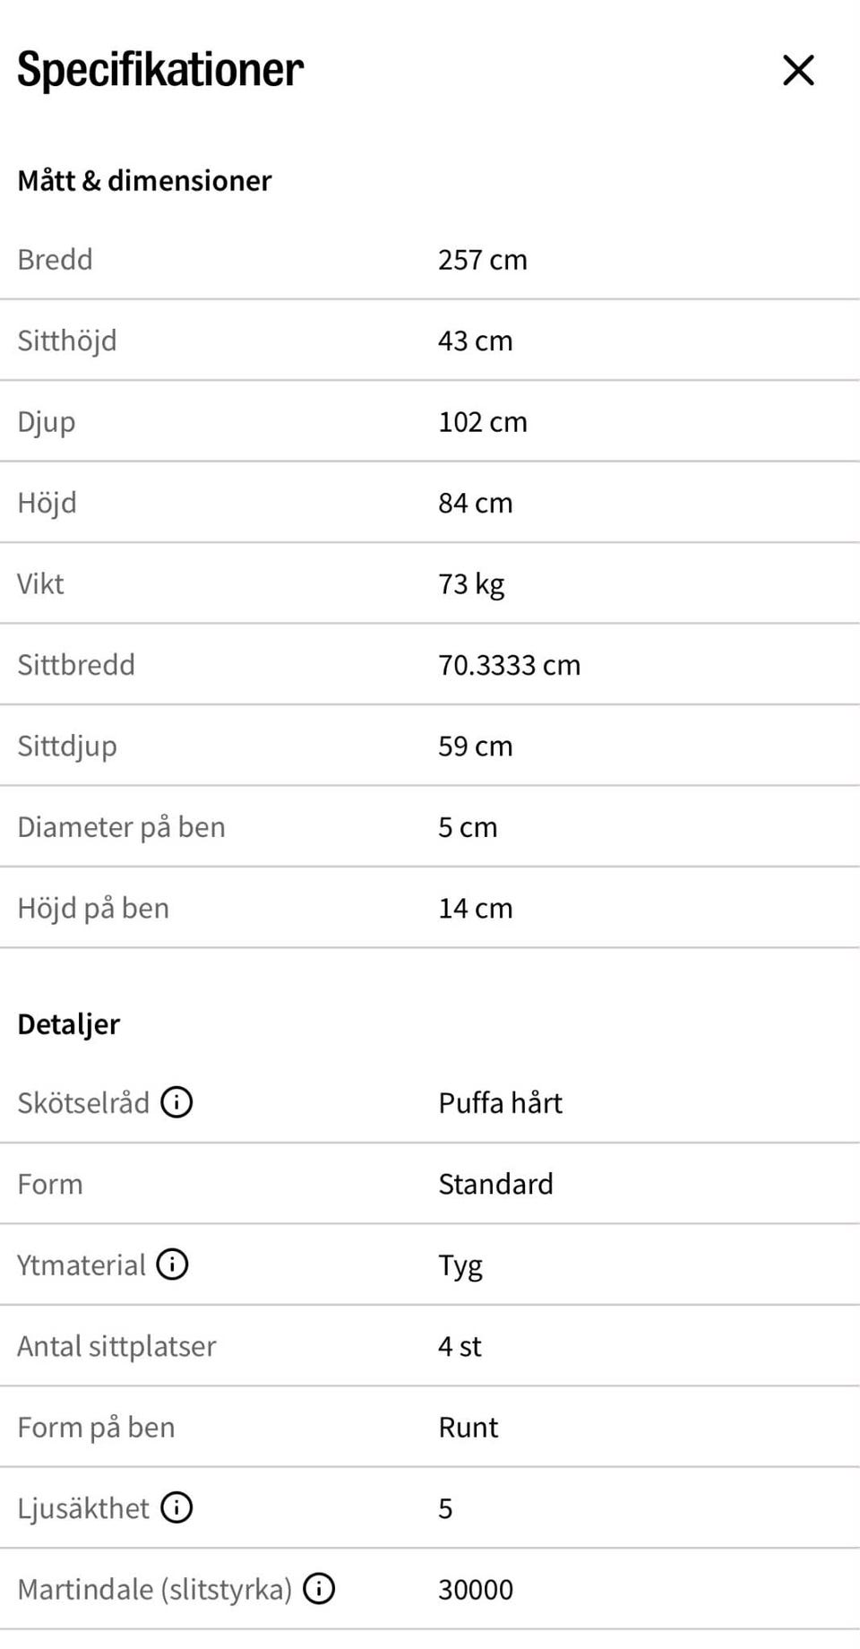Click the Sittbredd 70.3333 cm value
The width and height of the screenshot is (860, 1649).
tap(509, 665)
